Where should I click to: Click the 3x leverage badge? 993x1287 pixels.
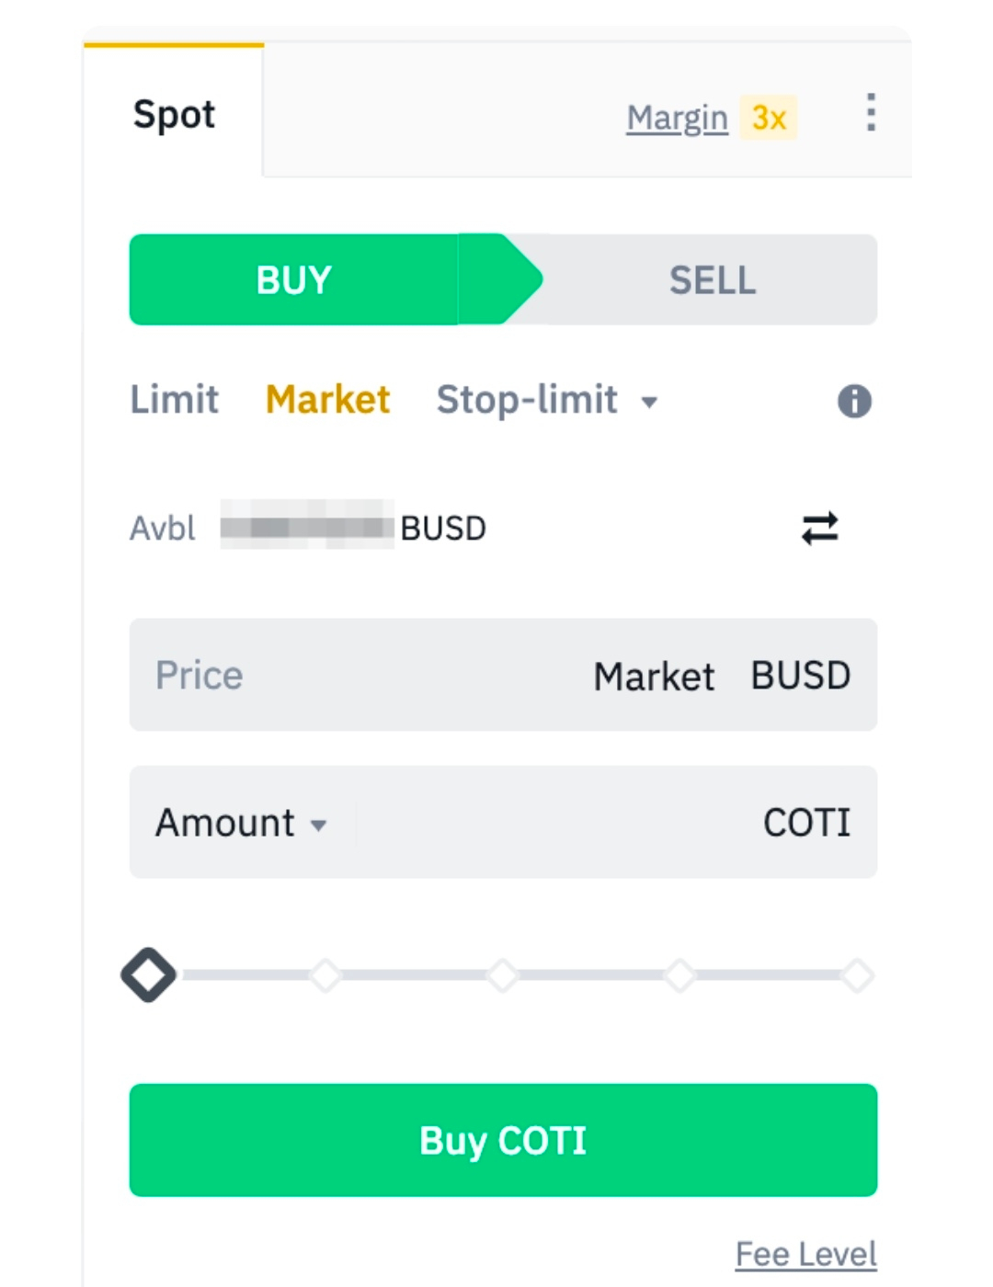[769, 119]
